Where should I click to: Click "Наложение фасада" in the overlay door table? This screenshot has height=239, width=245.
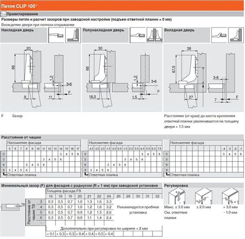click(24, 143)
